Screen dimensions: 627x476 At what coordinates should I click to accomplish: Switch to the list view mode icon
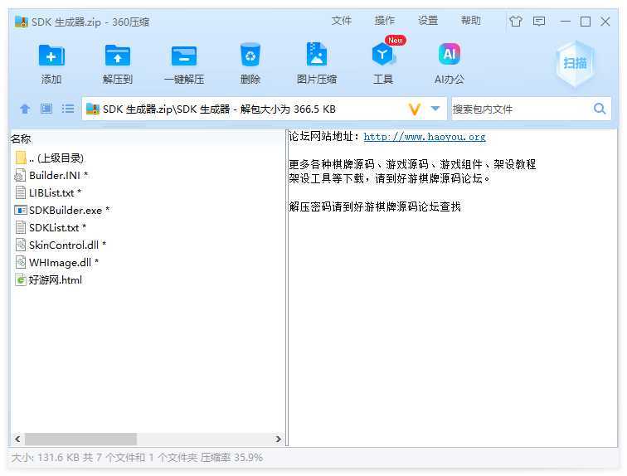pyautogui.click(x=68, y=109)
